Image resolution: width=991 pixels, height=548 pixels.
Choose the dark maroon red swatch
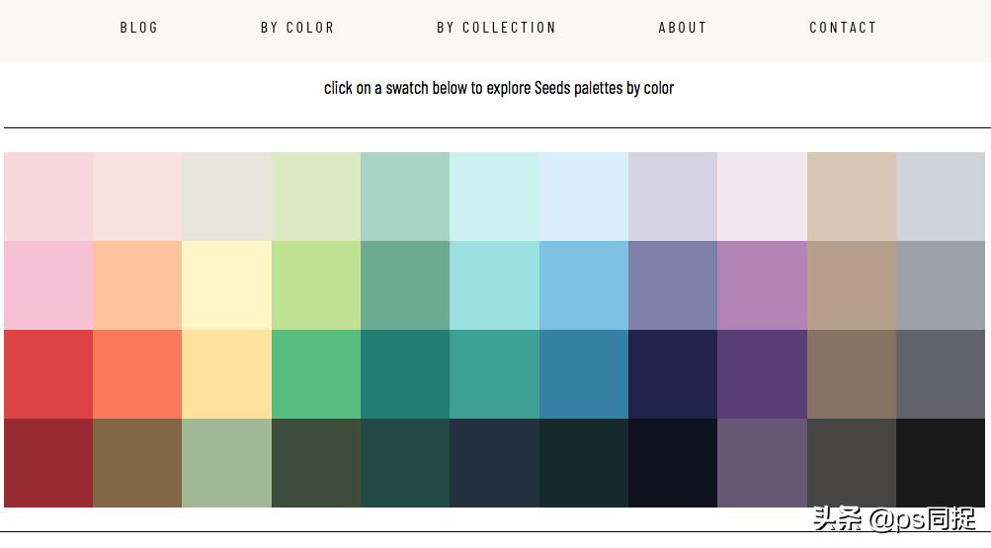[48, 463]
